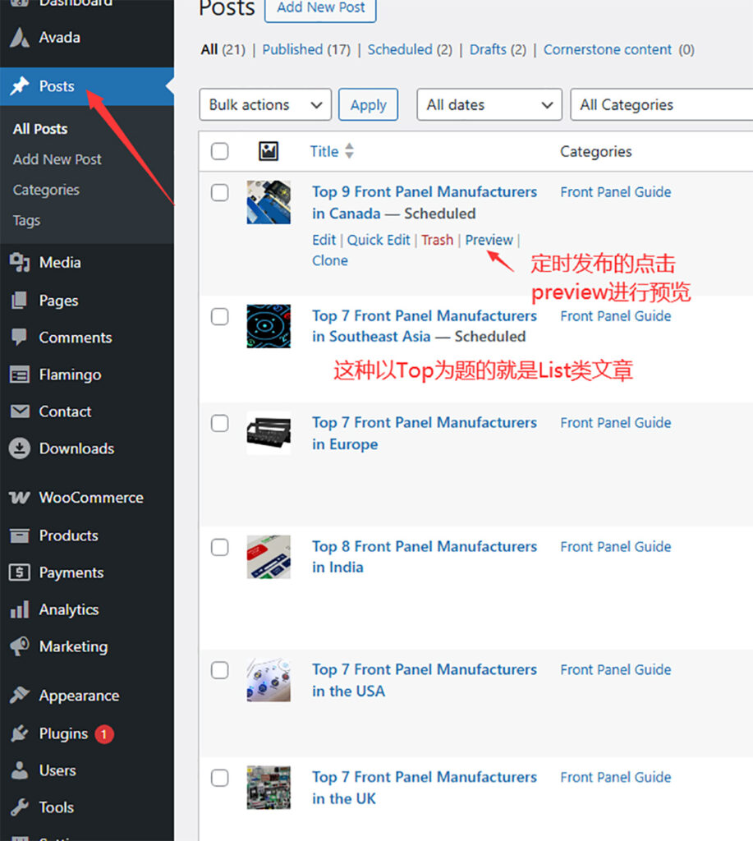Open the Southeast Asia post thumbnail
Image resolution: width=753 pixels, height=841 pixels.
269,326
